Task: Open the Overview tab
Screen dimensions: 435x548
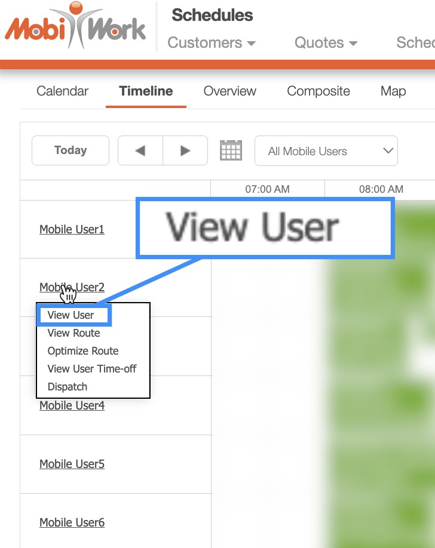Action: click(229, 91)
